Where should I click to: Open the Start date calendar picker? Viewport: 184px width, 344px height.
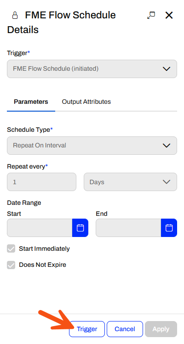point(80,228)
